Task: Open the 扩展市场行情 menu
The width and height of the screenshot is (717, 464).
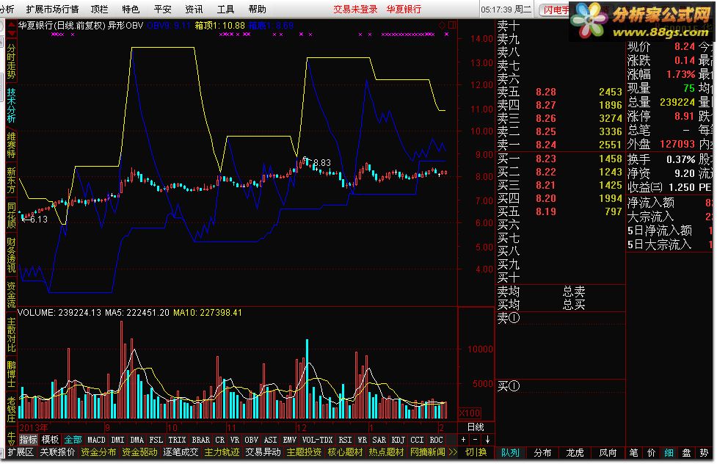Action: [x=52, y=9]
